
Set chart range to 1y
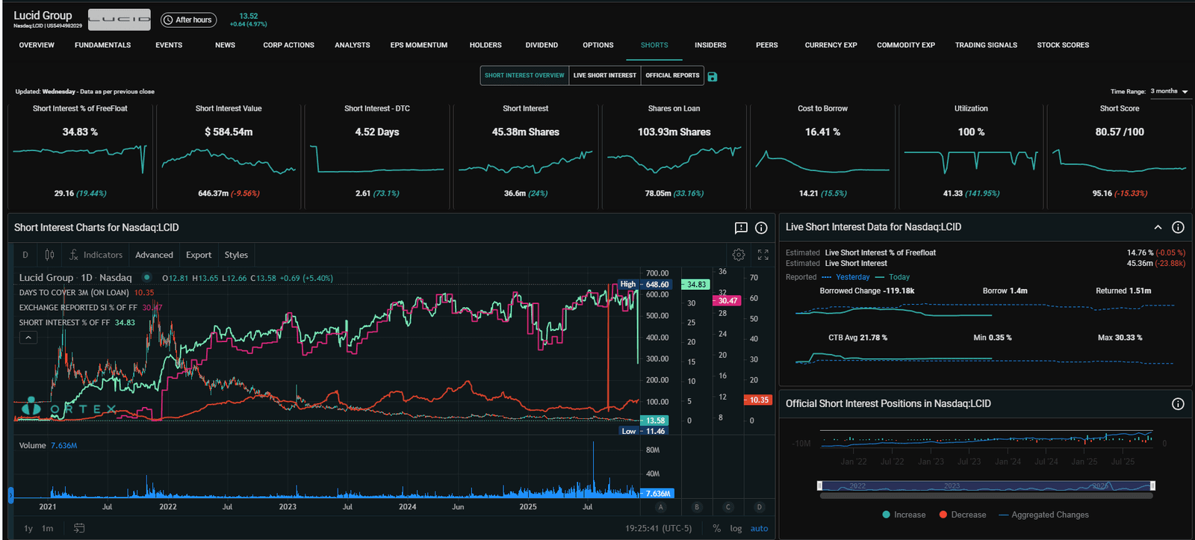(x=28, y=528)
